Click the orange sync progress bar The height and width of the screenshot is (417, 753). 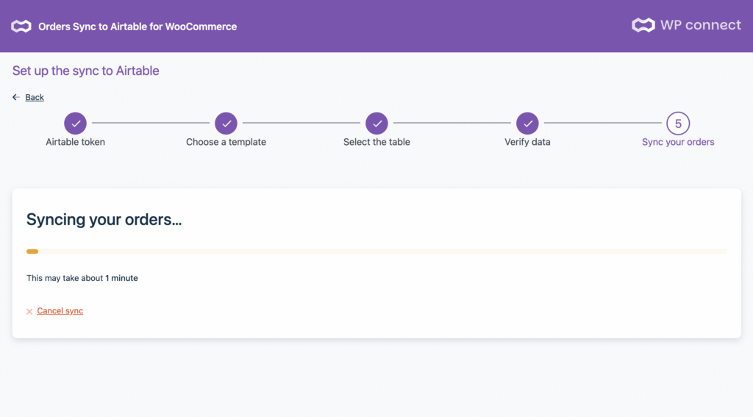(32, 252)
